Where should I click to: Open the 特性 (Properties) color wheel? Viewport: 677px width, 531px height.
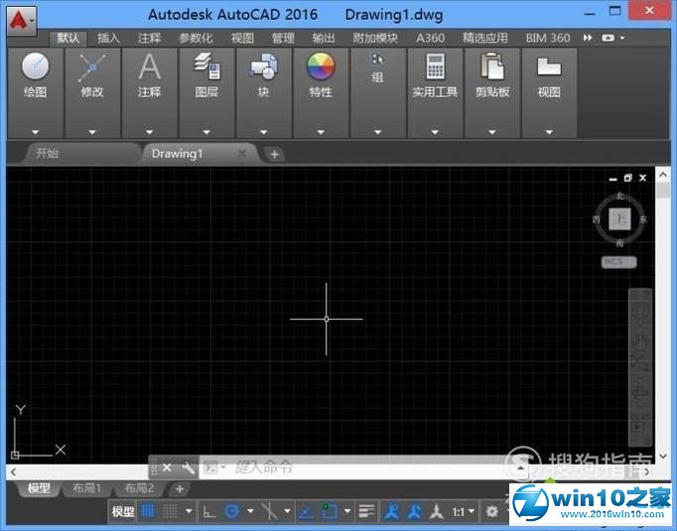321,67
